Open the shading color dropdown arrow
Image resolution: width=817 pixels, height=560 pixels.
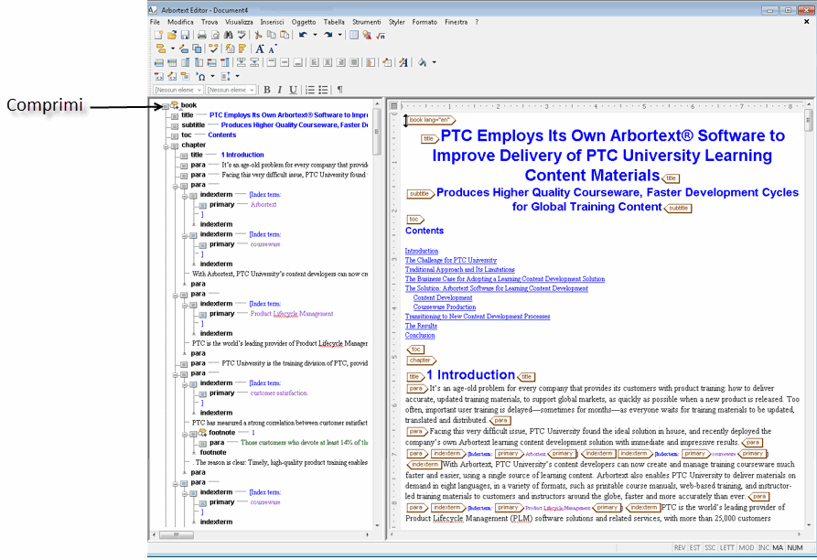(x=434, y=62)
